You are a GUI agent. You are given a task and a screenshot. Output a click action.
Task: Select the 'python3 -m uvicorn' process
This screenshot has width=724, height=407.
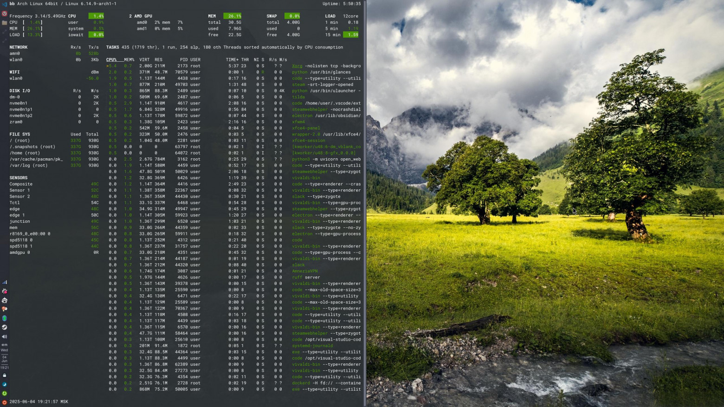click(233, 159)
